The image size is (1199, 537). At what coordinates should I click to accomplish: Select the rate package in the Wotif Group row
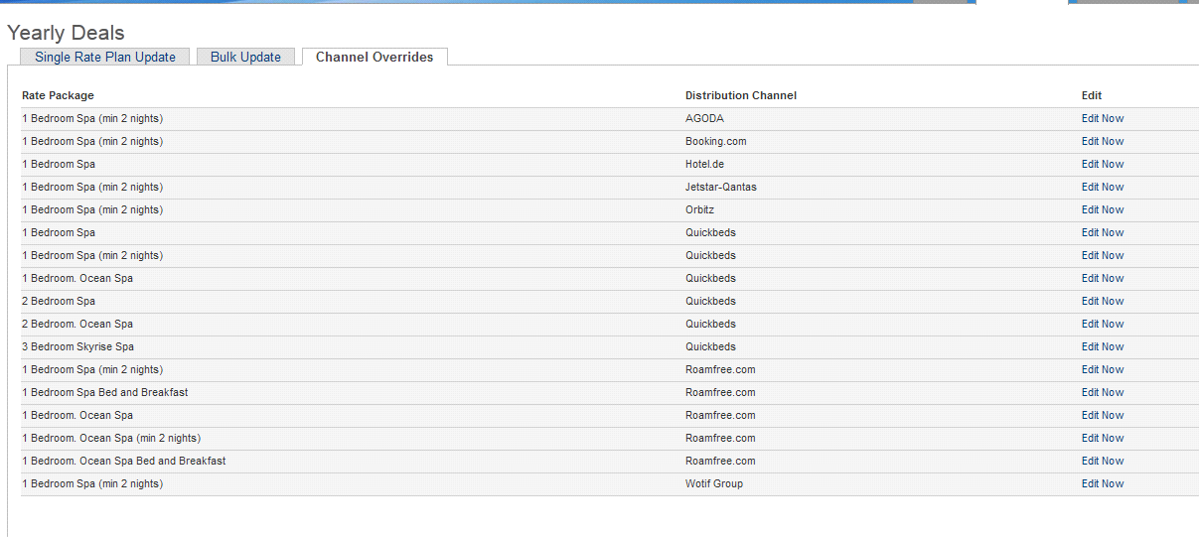92,483
